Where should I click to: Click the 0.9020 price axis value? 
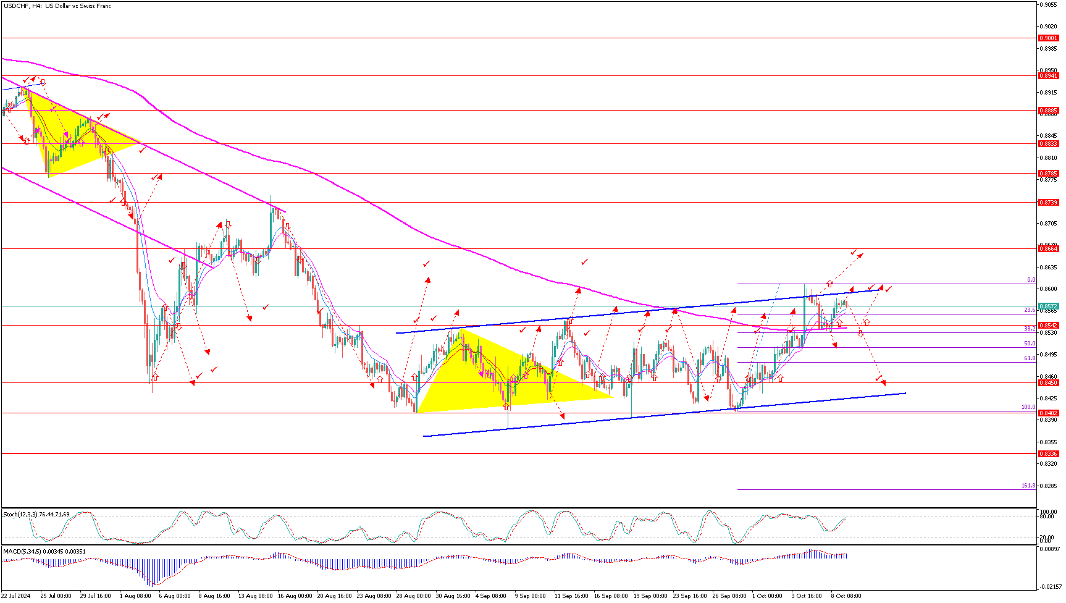click(1048, 26)
